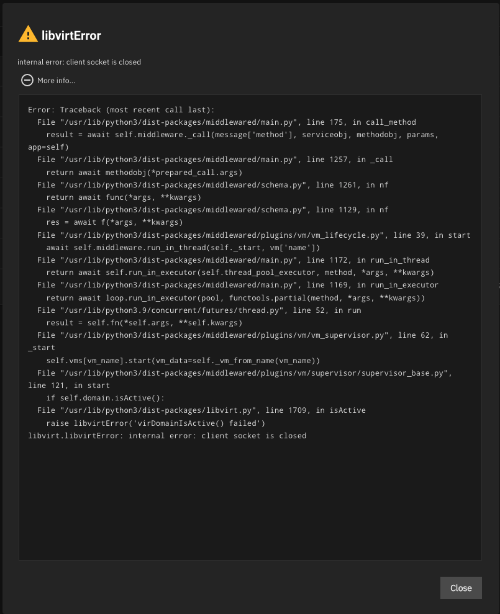Click the "More info..." label
The image size is (500, 614).
point(56,81)
